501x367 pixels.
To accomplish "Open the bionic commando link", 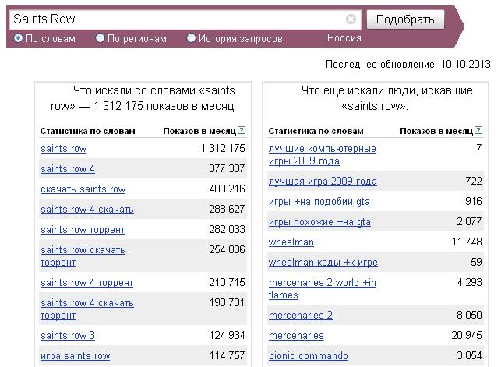I will coord(309,356).
